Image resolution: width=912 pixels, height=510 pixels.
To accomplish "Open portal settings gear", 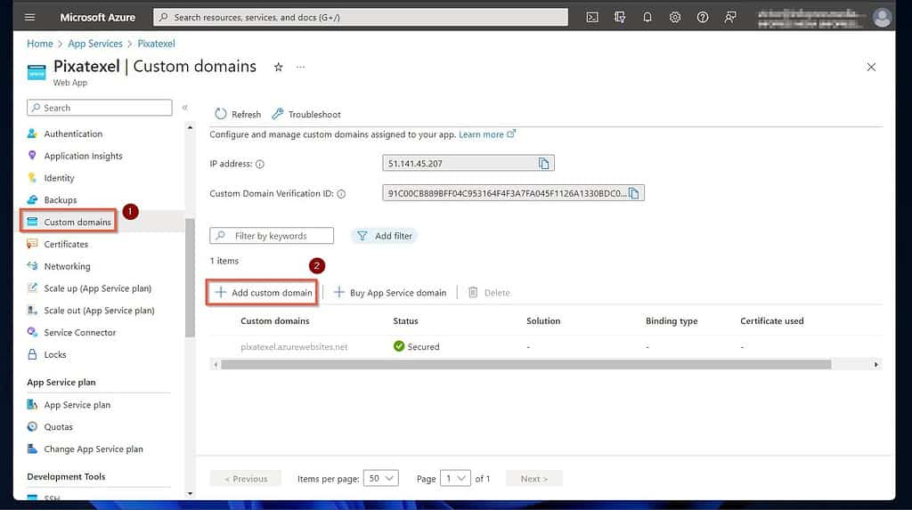I will [x=675, y=18].
